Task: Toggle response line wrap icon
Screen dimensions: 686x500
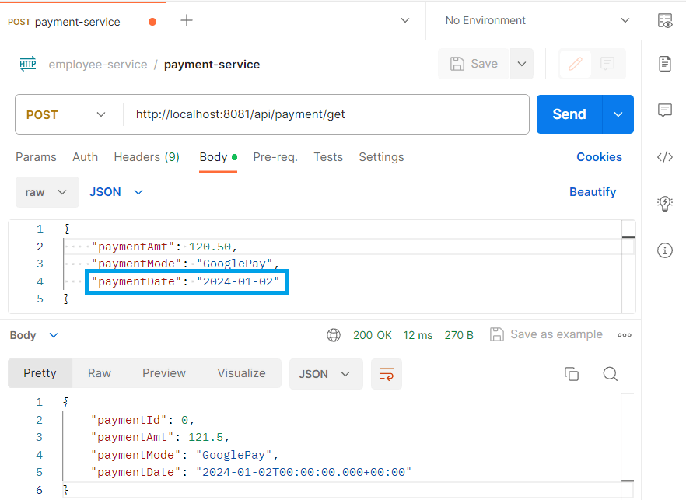Action: pos(387,374)
